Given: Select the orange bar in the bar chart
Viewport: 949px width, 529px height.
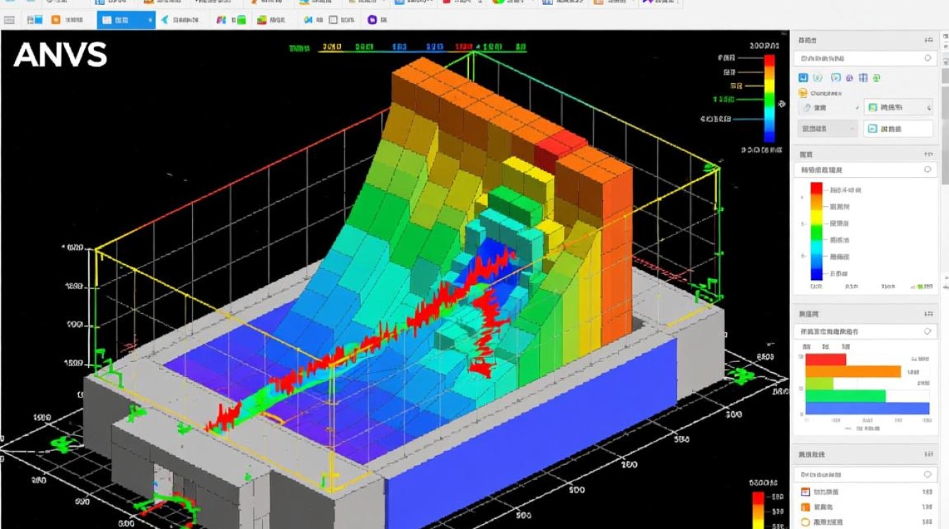Looking at the screenshot, I should point(853,372).
